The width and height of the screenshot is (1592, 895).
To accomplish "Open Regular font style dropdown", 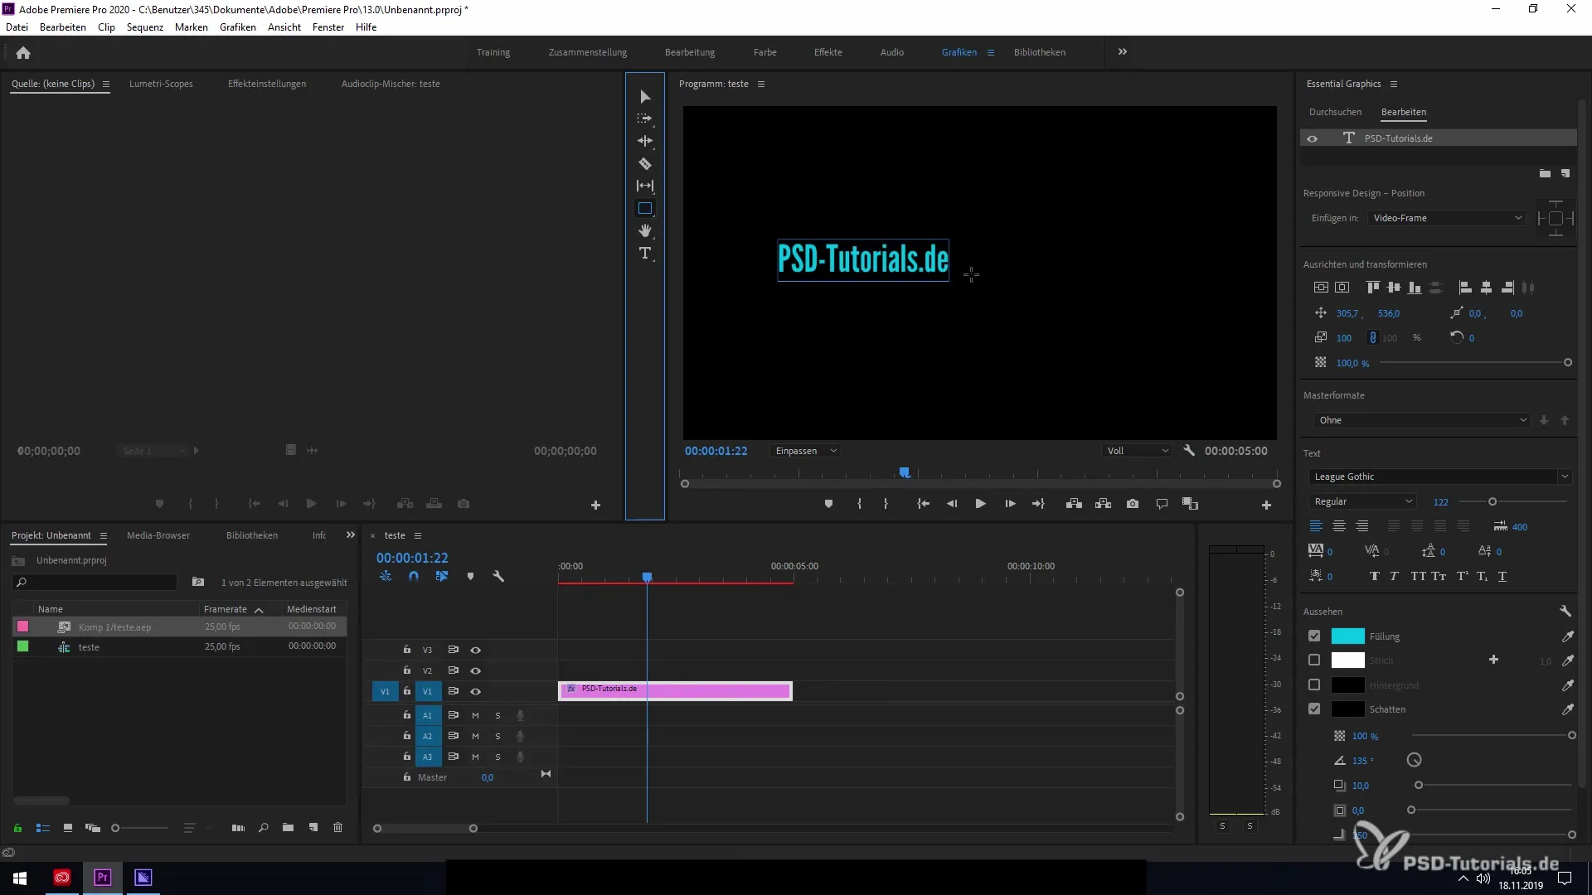I will (x=1362, y=501).
